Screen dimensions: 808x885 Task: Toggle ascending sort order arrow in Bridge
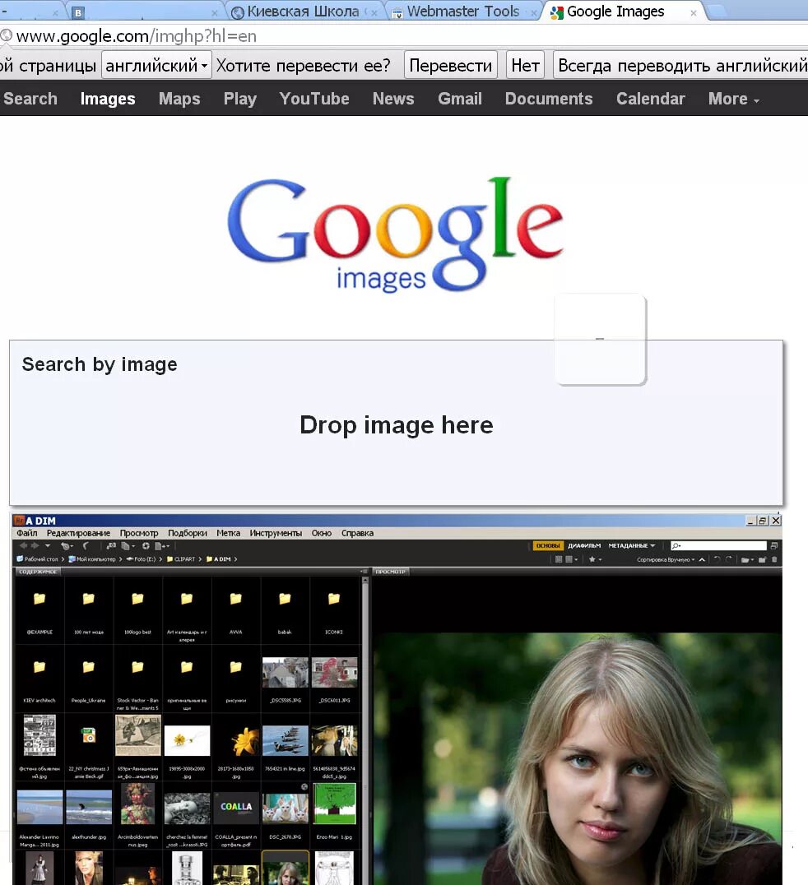(702, 560)
